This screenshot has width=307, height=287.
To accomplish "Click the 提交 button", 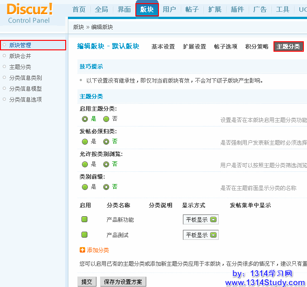I will pos(86,282).
